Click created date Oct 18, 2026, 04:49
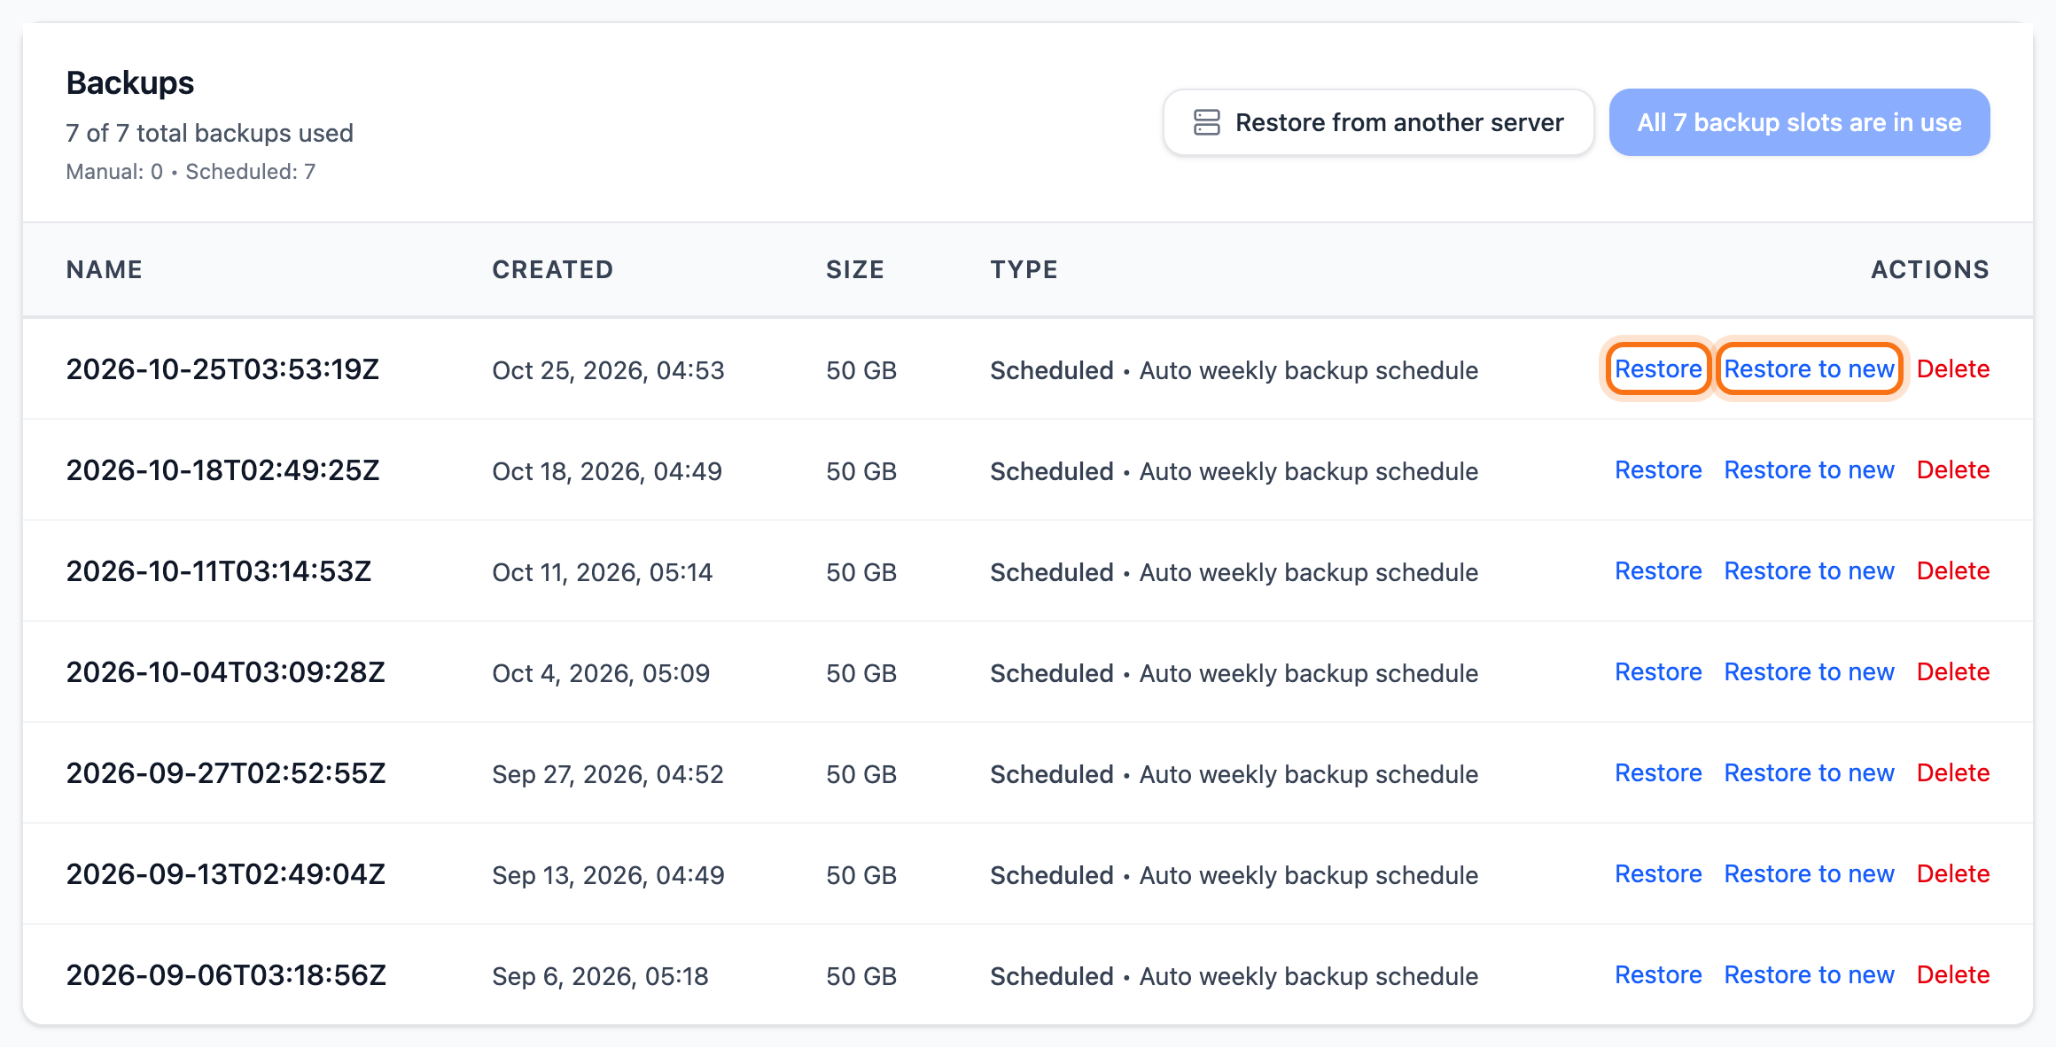The image size is (2056, 1047). click(607, 471)
